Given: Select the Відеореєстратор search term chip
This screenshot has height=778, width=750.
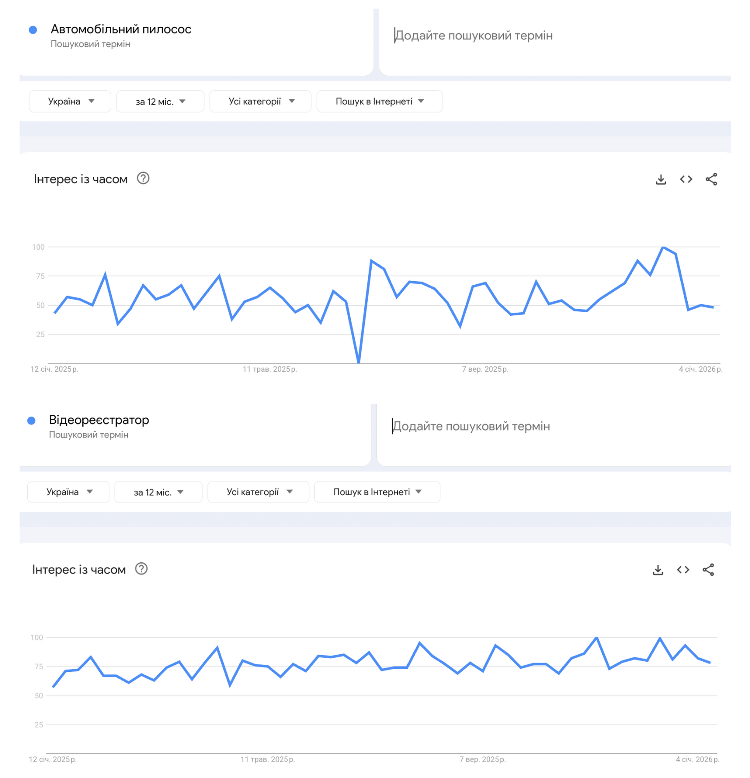Looking at the screenshot, I should (99, 420).
